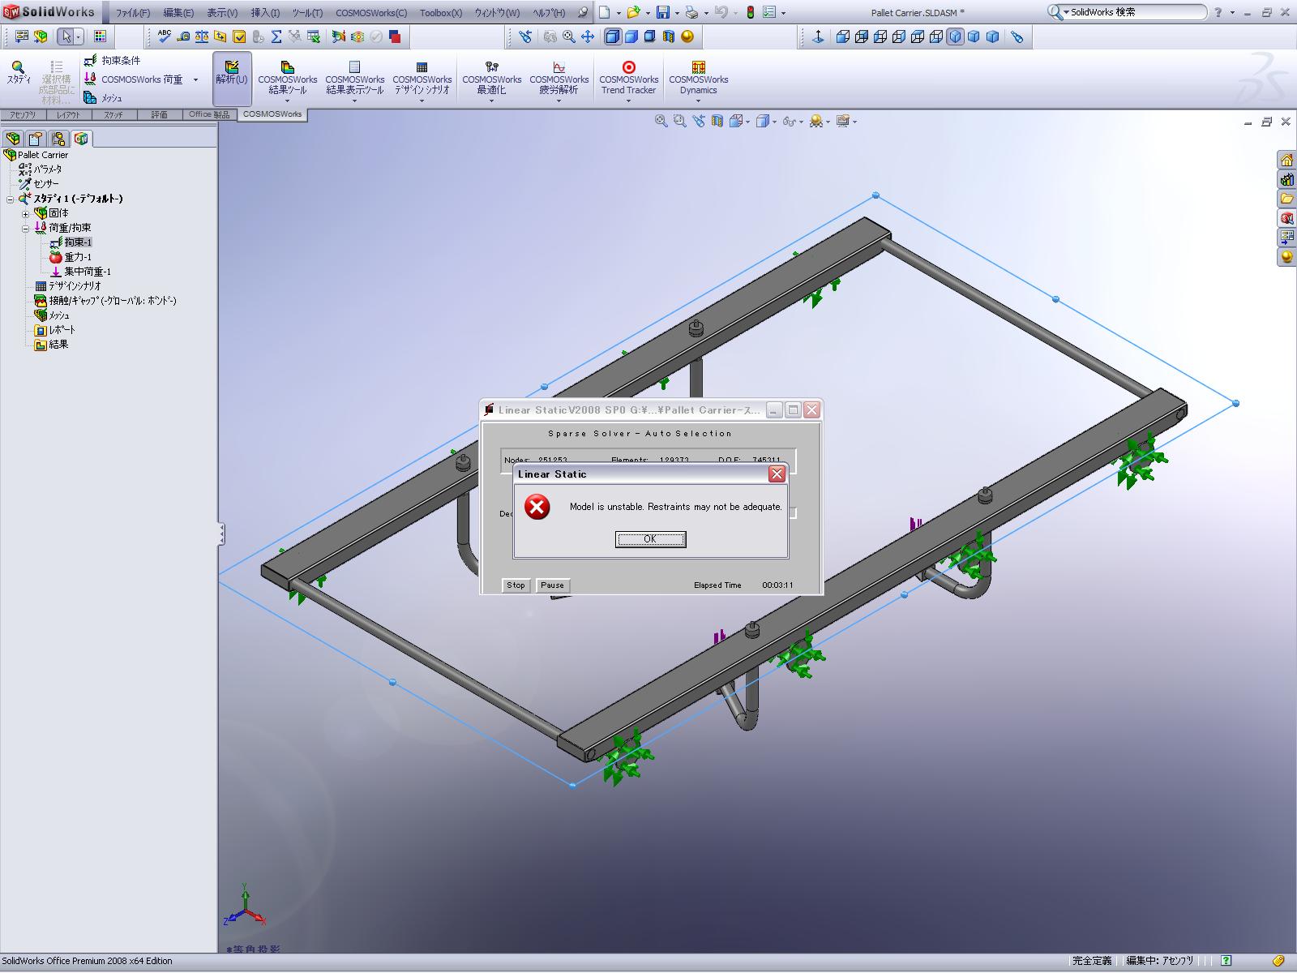Select 重力-1 in the study tree
Image resolution: width=1297 pixels, height=973 pixels.
coord(78,257)
